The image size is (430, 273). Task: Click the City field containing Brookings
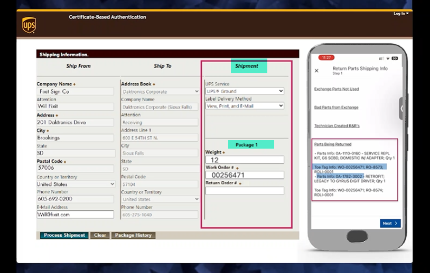[x=76, y=138]
